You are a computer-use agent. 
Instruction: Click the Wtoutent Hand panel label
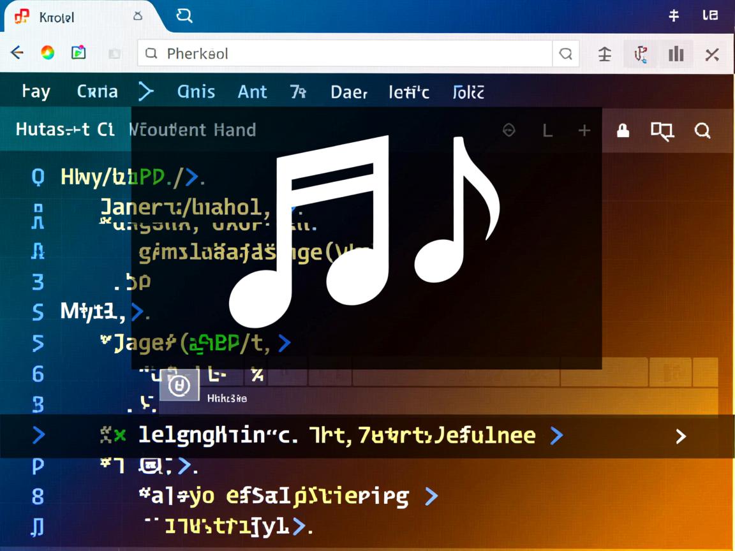coord(192,130)
